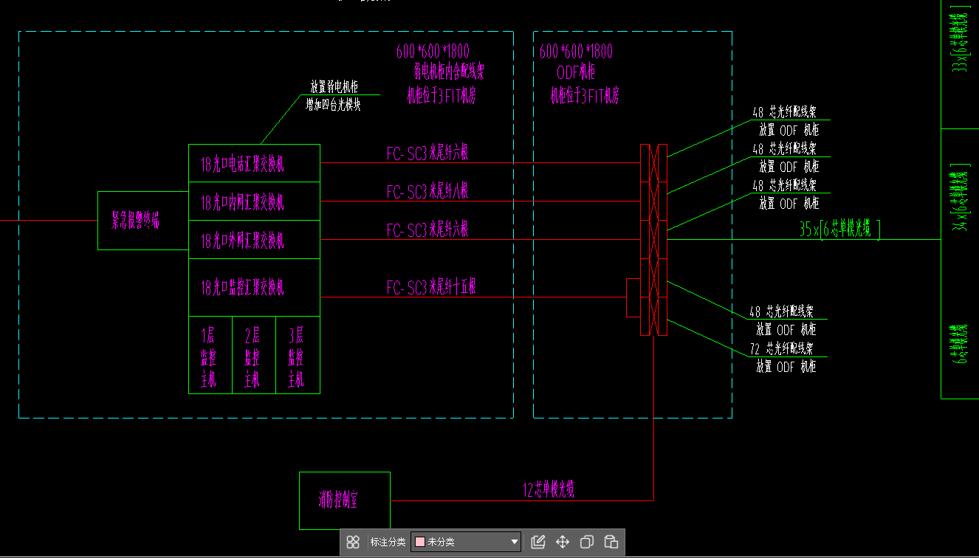
Task: Select the 18光口内网汇聚交换机 box text
Action: (x=242, y=202)
